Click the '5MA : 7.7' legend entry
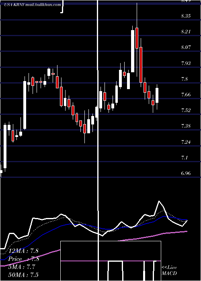This screenshot has height=281, width=201. pyautogui.click(x=22, y=267)
